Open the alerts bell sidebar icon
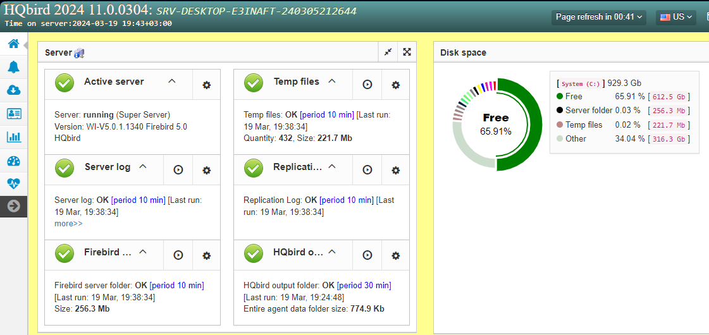Viewport: 709px width, 335px height. point(13,68)
